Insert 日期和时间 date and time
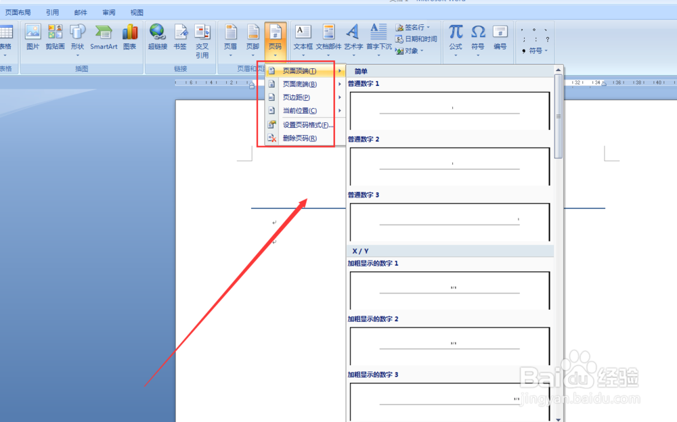 [x=416, y=39]
